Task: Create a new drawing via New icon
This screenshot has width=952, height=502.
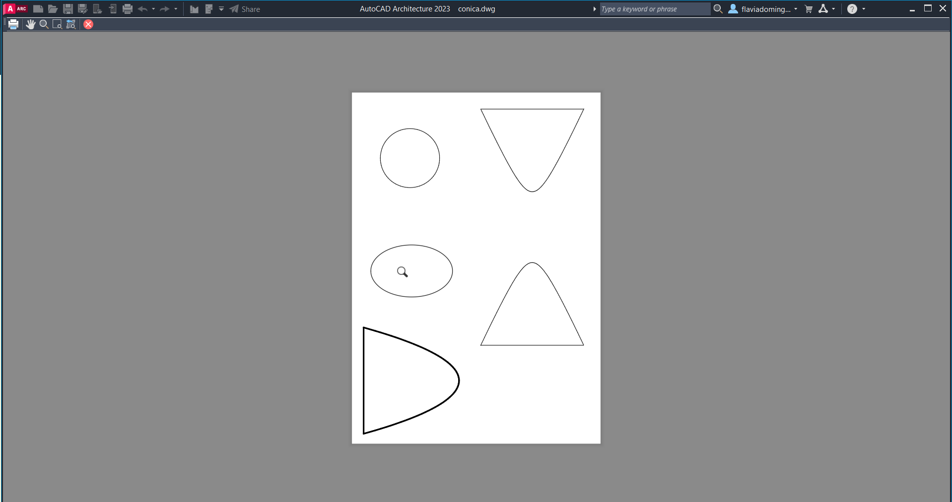Action: click(38, 9)
